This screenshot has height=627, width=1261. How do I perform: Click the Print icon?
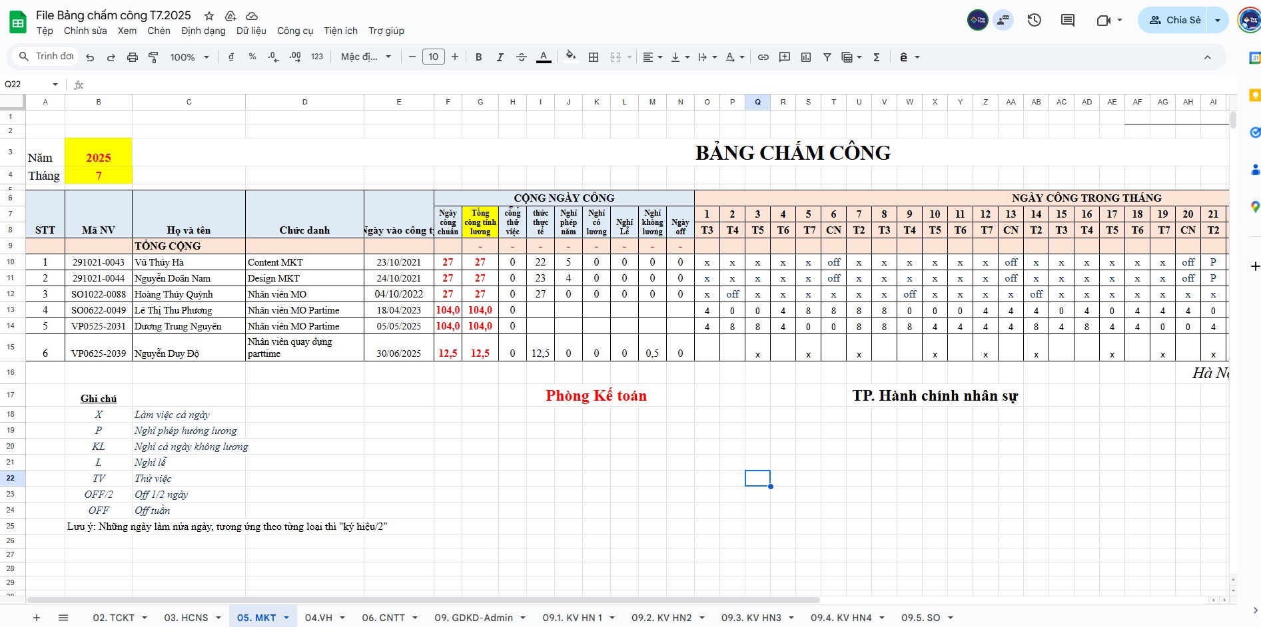(x=132, y=57)
